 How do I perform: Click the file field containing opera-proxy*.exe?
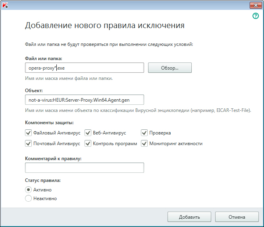click(84, 68)
